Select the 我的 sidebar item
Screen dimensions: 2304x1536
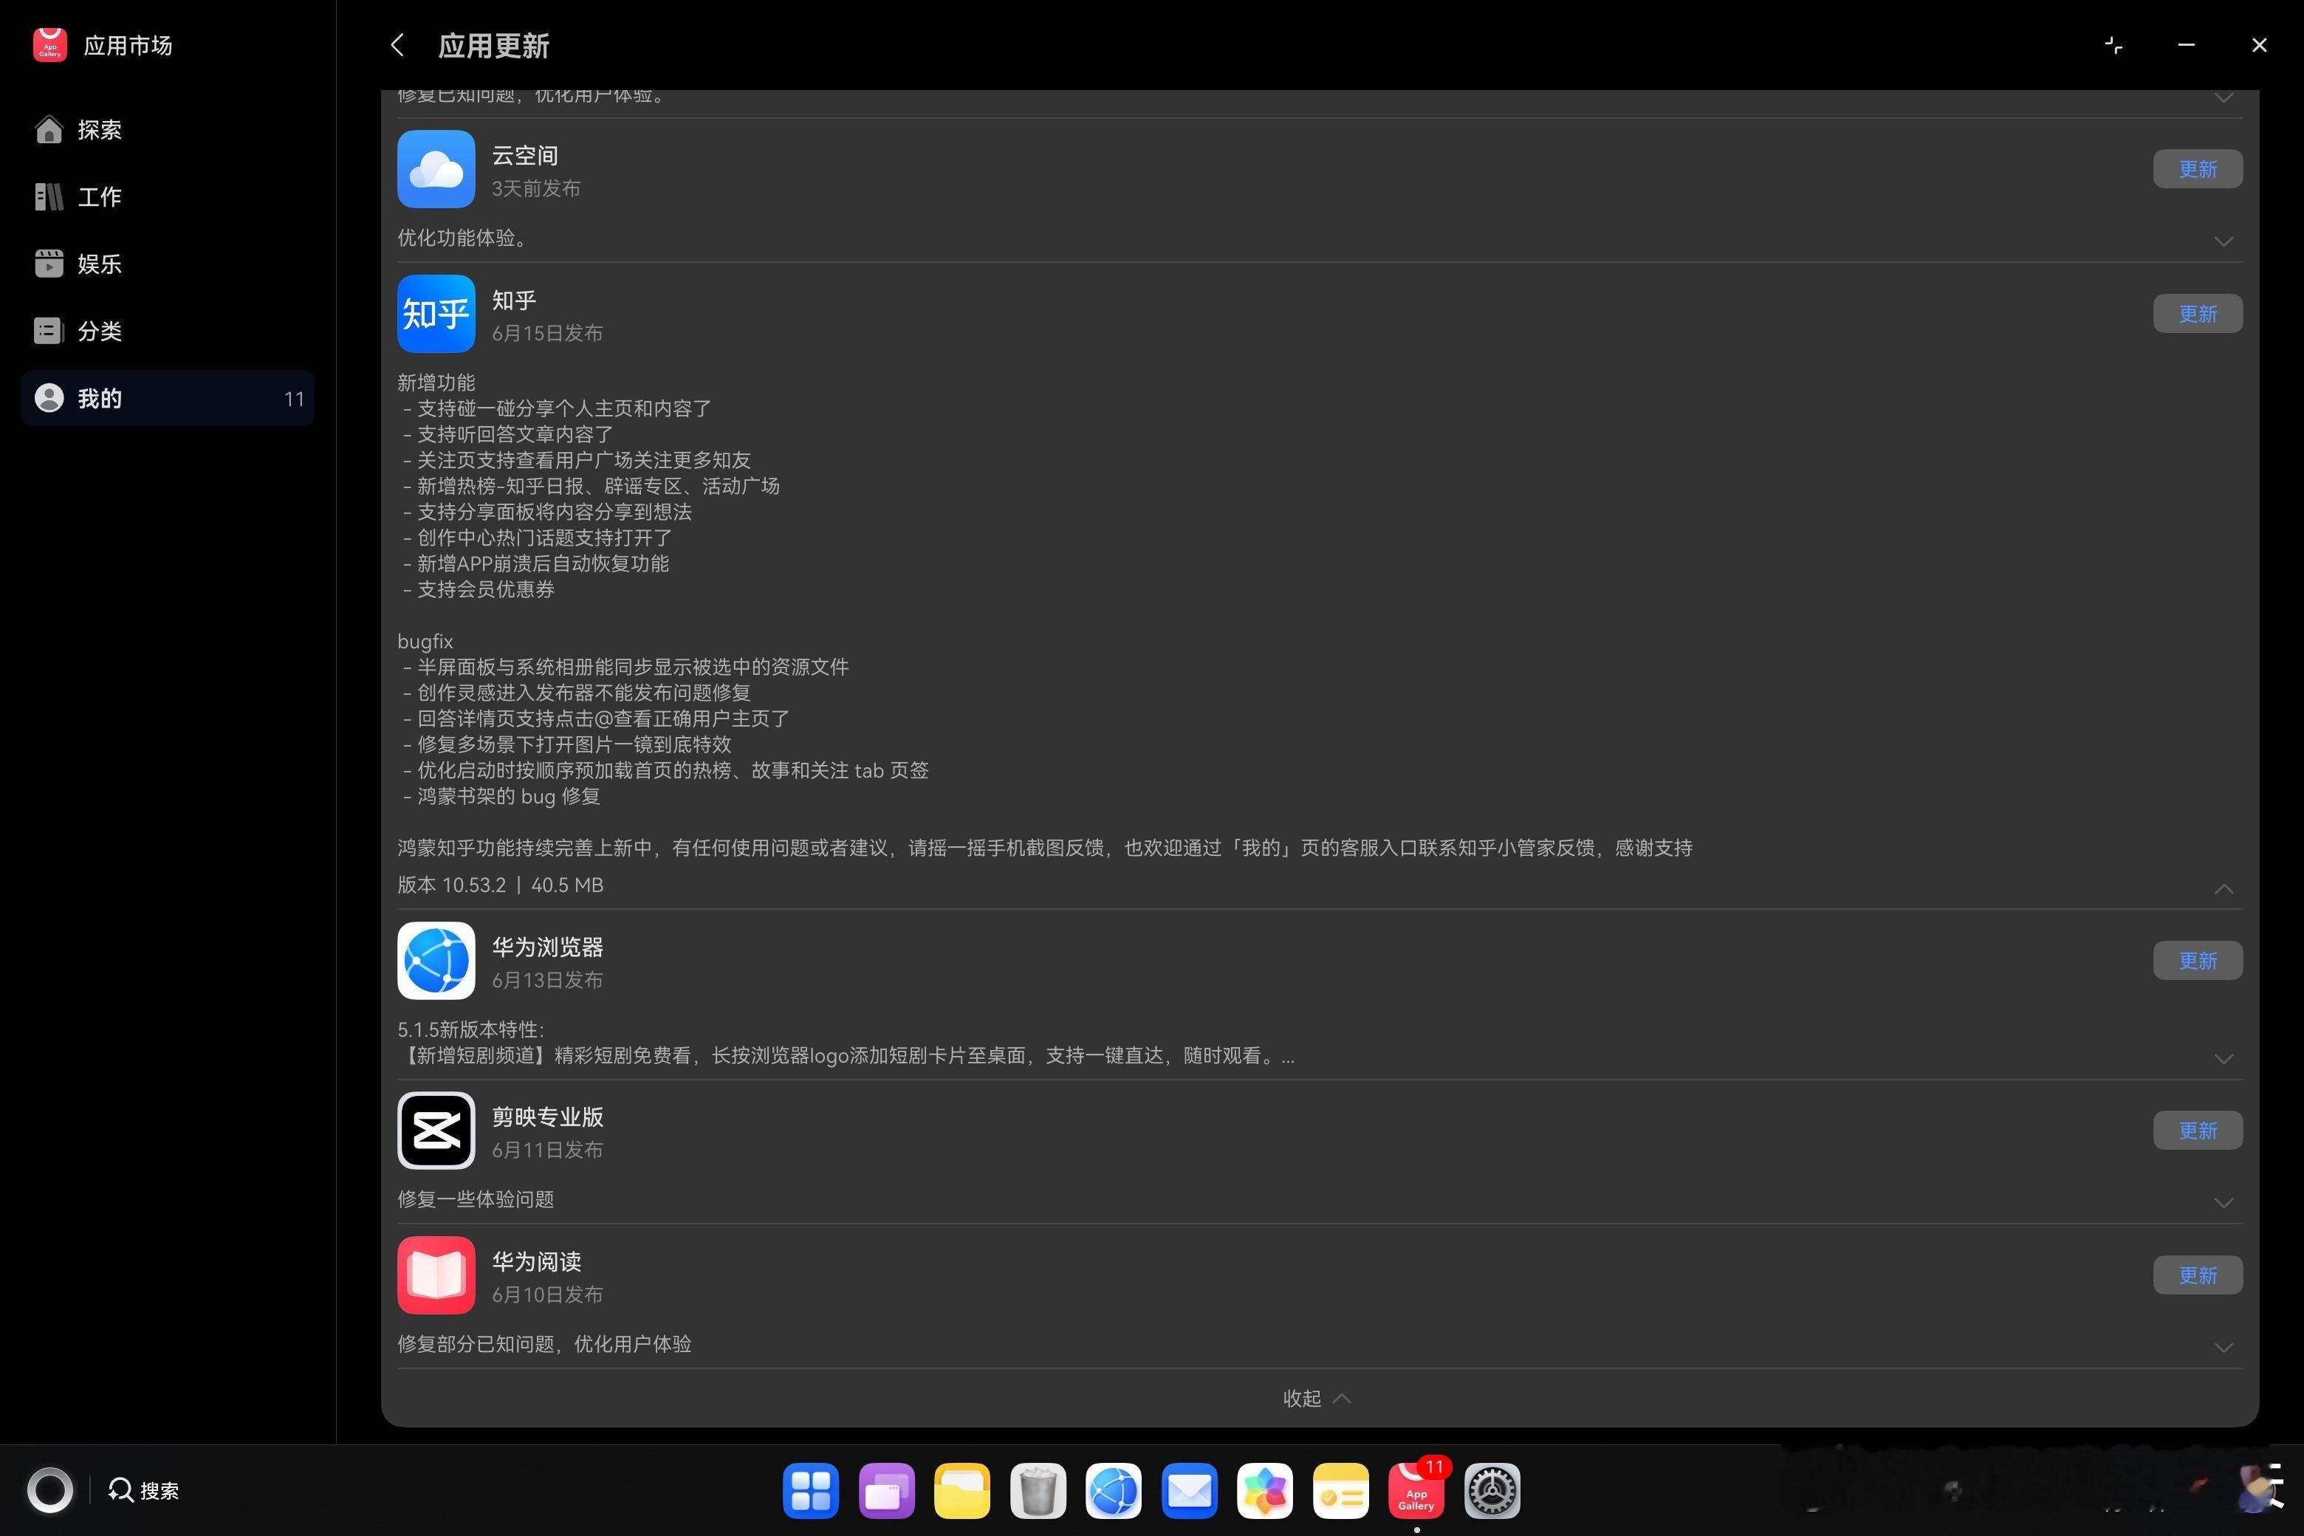pyautogui.click(x=168, y=398)
